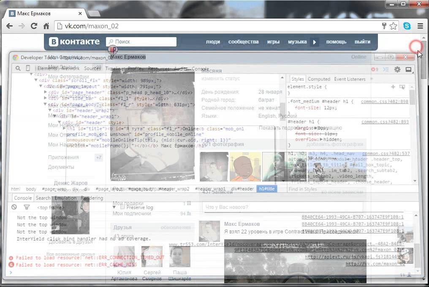
Task: Switch to the Elements panel tab
Action: 47,68
